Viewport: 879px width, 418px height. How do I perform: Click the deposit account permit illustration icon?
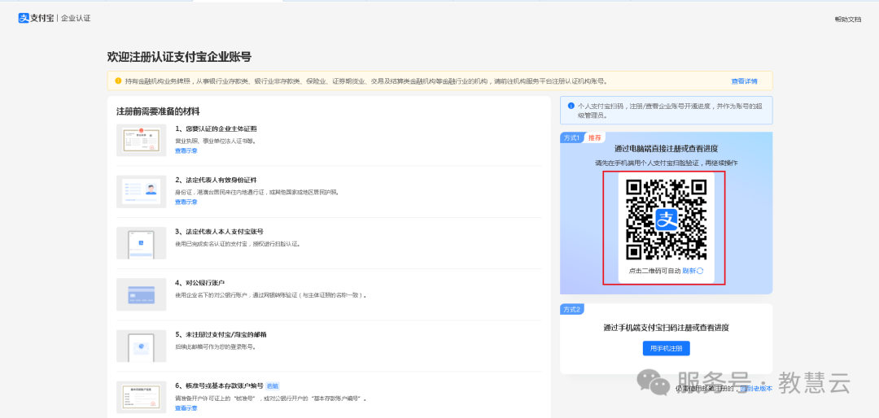tap(141, 396)
